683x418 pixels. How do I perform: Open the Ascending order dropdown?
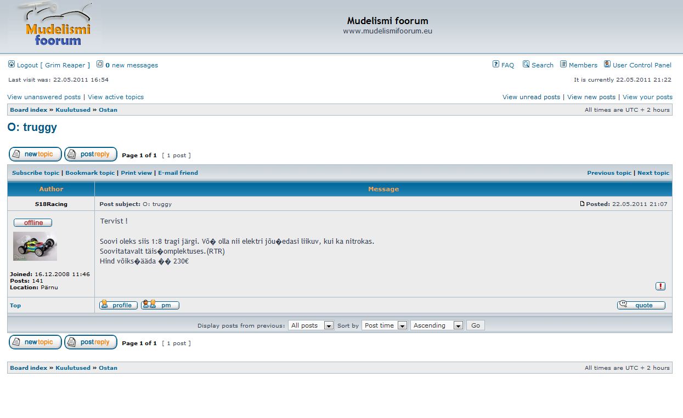437,325
